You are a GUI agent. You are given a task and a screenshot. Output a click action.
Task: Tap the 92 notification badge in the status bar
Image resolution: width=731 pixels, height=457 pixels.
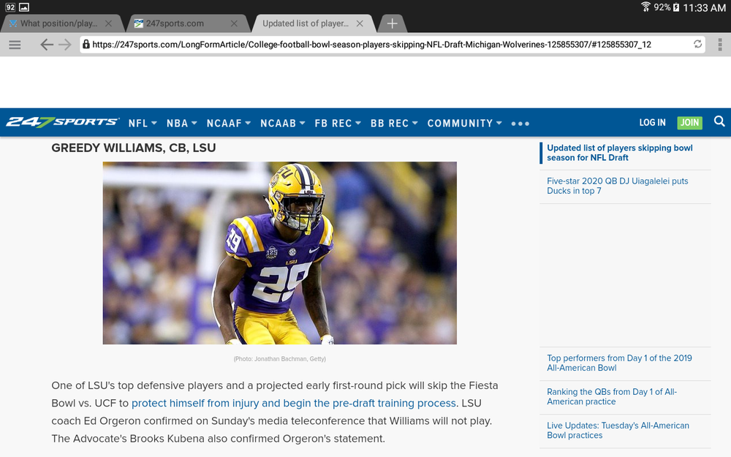[10, 7]
